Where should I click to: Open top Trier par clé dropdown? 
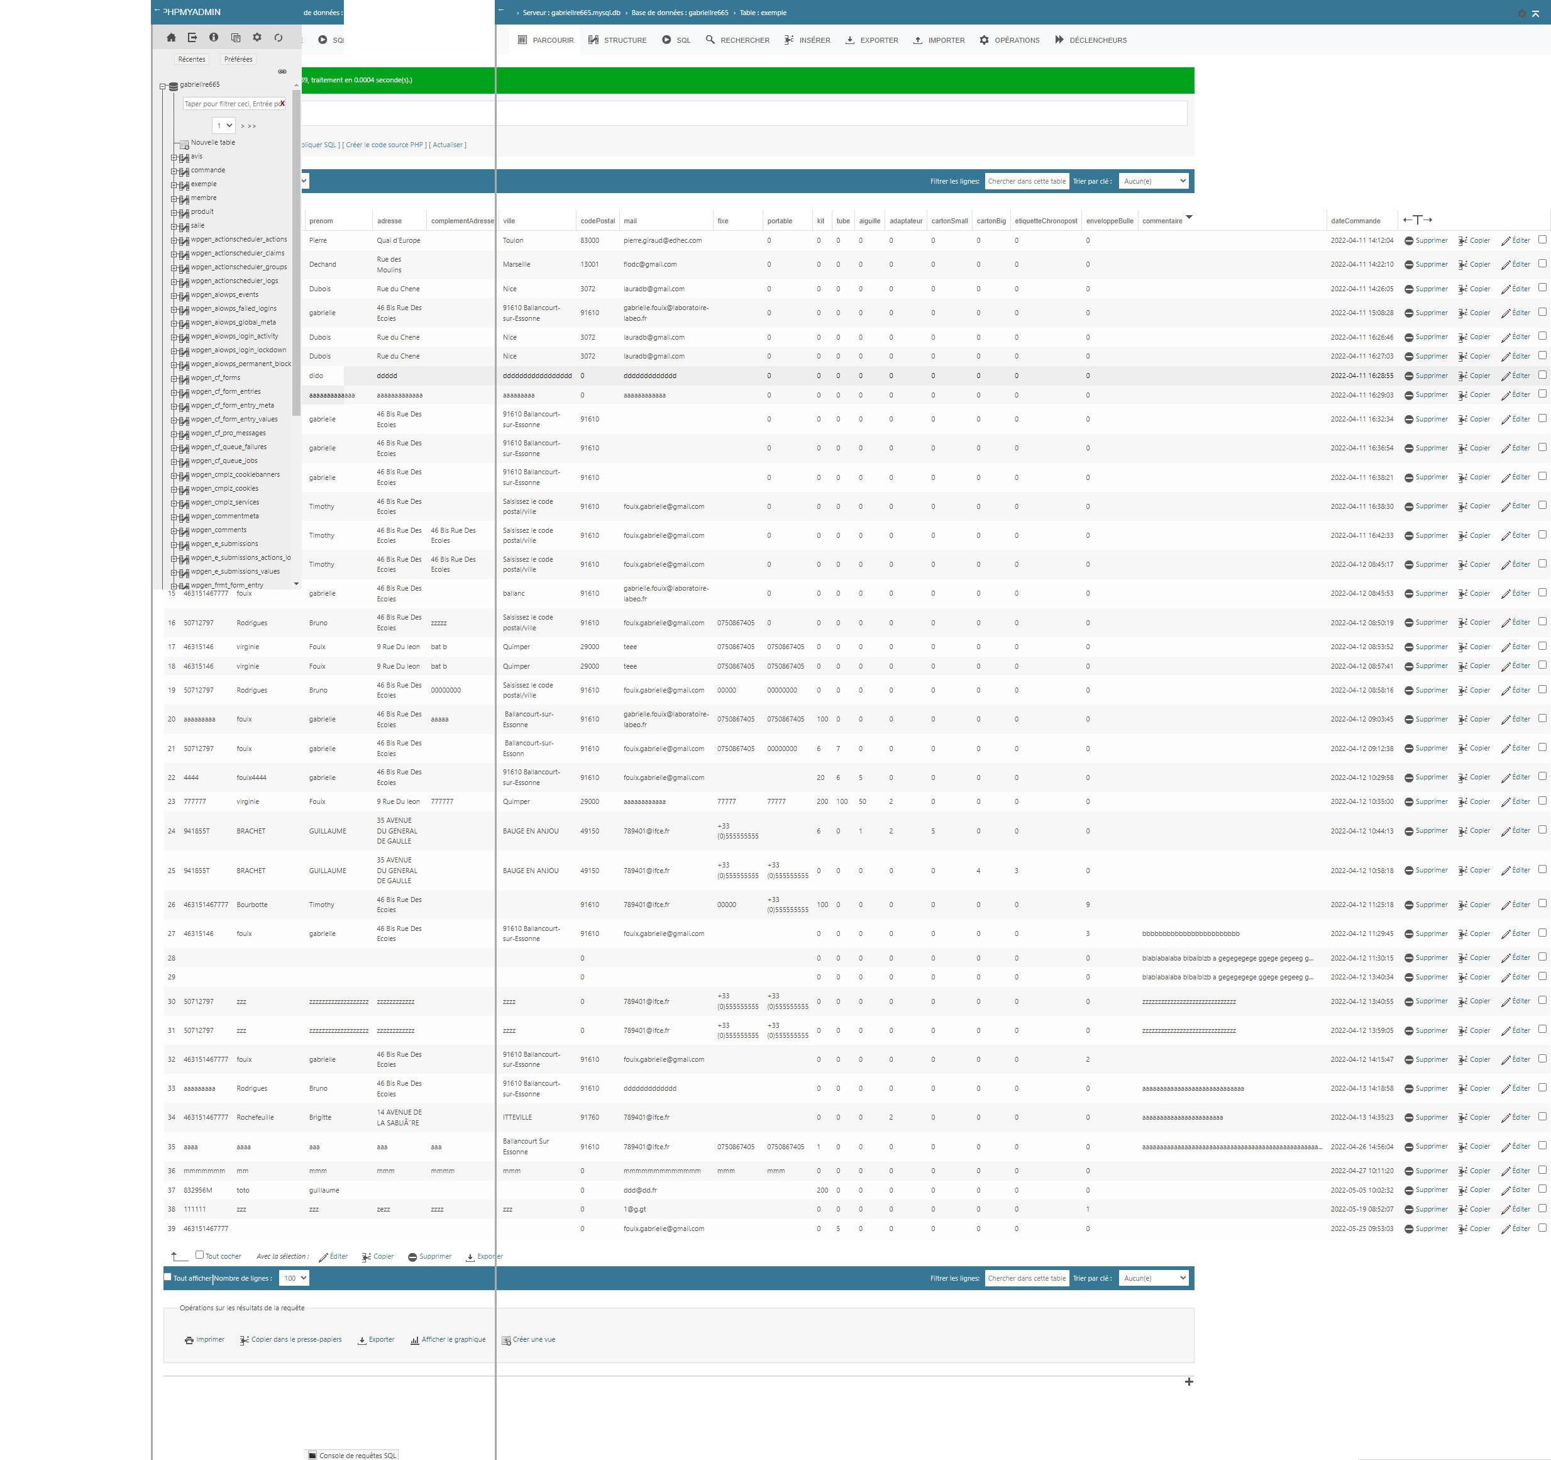point(1153,181)
